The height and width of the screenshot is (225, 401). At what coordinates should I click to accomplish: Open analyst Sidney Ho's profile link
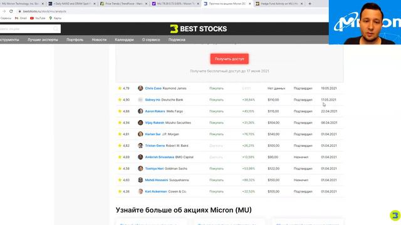pyautogui.click(x=152, y=100)
